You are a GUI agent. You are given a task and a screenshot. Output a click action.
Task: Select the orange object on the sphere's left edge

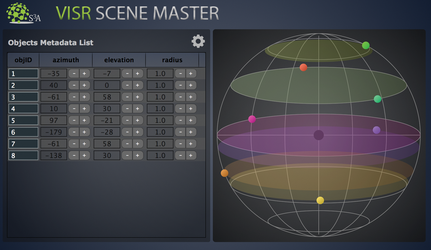(x=225, y=173)
